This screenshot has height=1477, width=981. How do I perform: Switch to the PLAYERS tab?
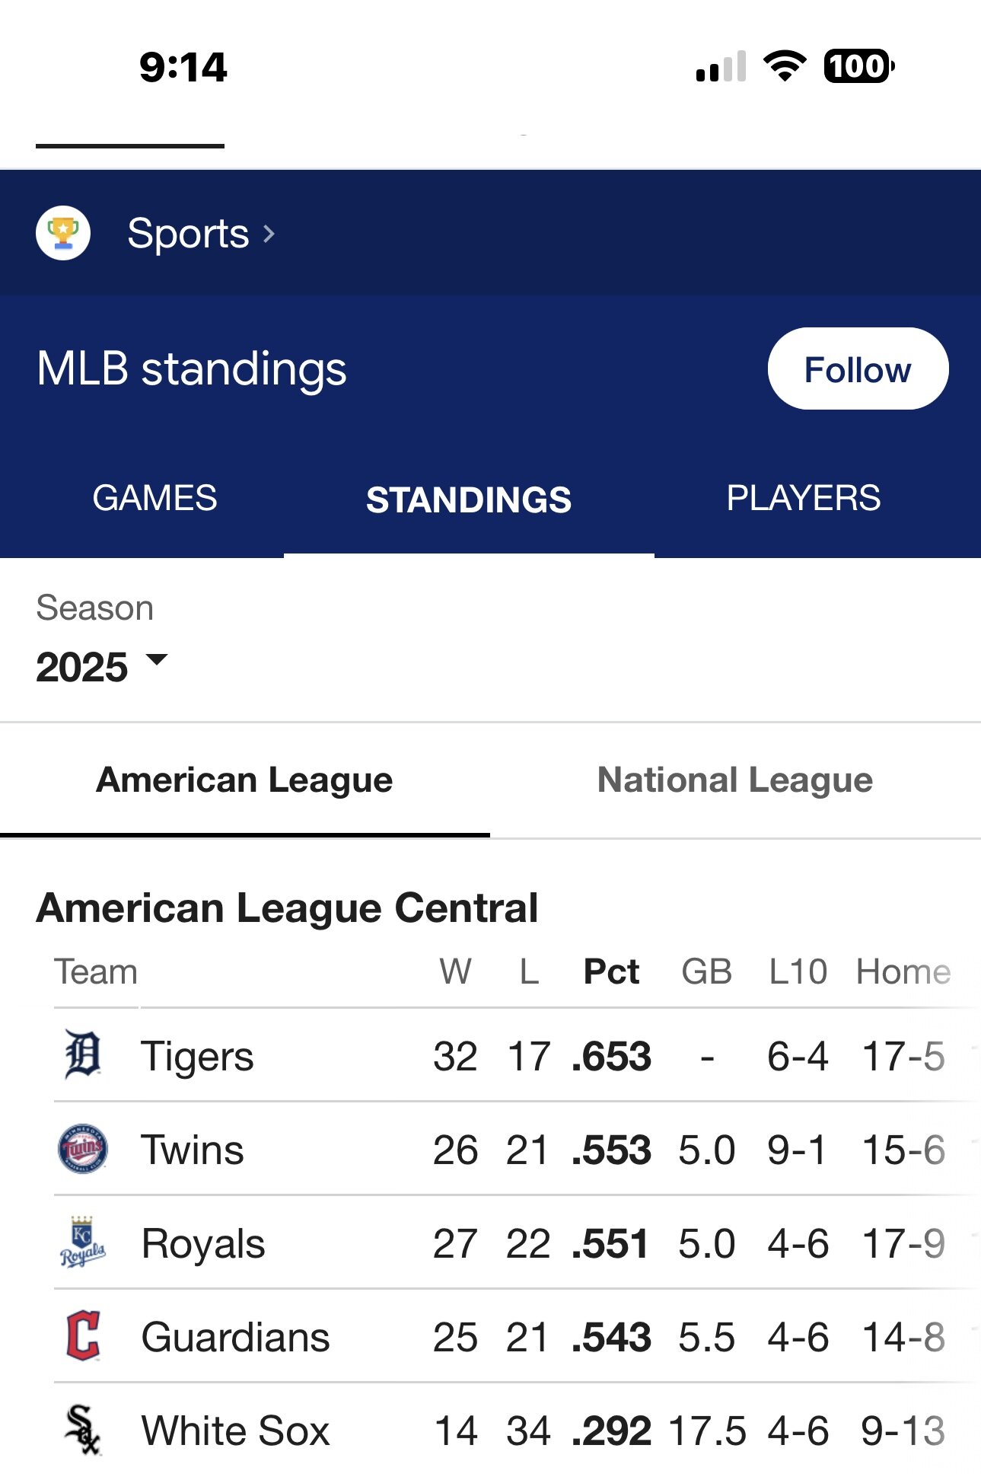[x=804, y=499]
